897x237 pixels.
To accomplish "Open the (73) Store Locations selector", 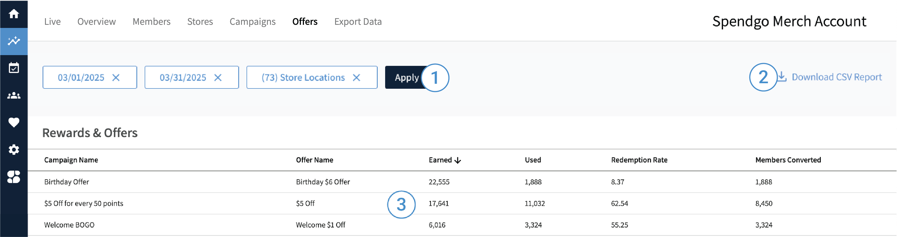I will tap(303, 77).
